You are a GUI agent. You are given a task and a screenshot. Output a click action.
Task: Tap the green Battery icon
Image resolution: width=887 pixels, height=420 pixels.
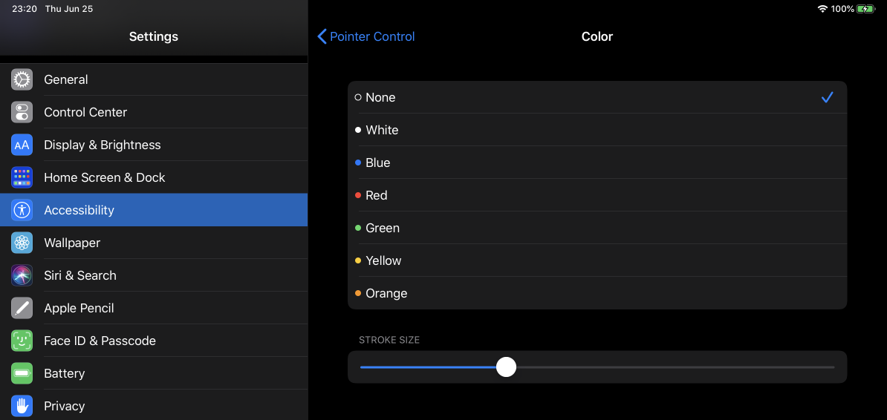(x=22, y=374)
